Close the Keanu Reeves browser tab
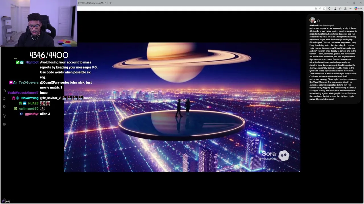 click(106, 3)
